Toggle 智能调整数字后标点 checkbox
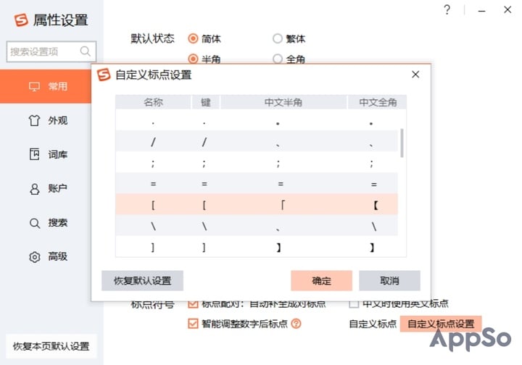Image resolution: width=522 pixels, height=365 pixels. pyautogui.click(x=193, y=324)
